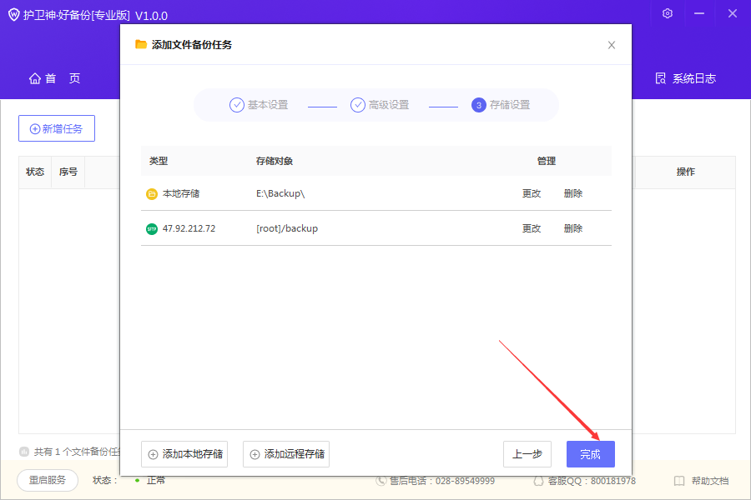Open 系统日志 in main window
Viewport: 751px width, 500px height.
685,78
